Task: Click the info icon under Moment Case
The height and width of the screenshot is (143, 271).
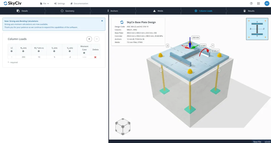Action: coord(84,53)
